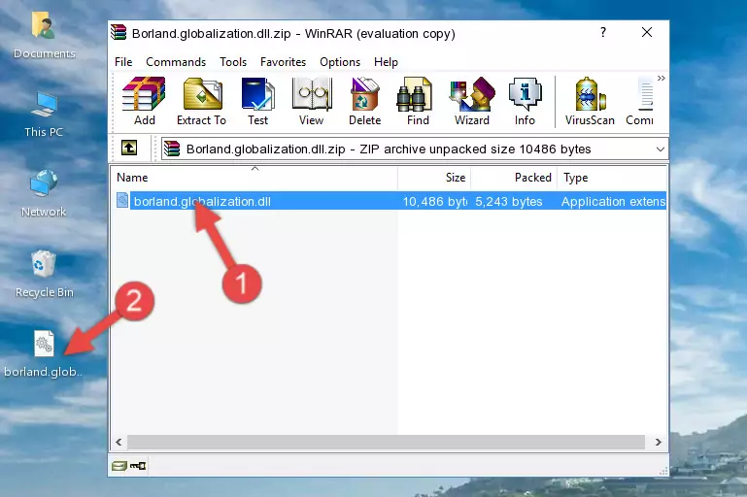The height and width of the screenshot is (497, 747).
Task: Open the Help menu
Action: pyautogui.click(x=386, y=62)
